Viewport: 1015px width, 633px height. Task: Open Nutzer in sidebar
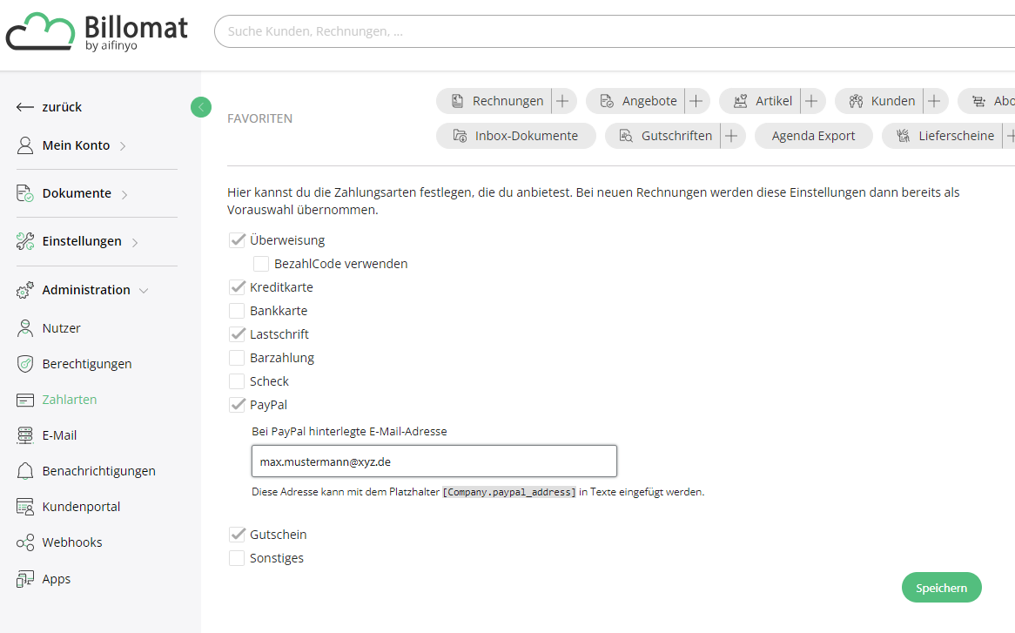(x=62, y=328)
